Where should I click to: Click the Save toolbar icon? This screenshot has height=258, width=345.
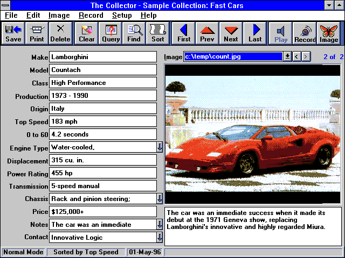click(13, 33)
